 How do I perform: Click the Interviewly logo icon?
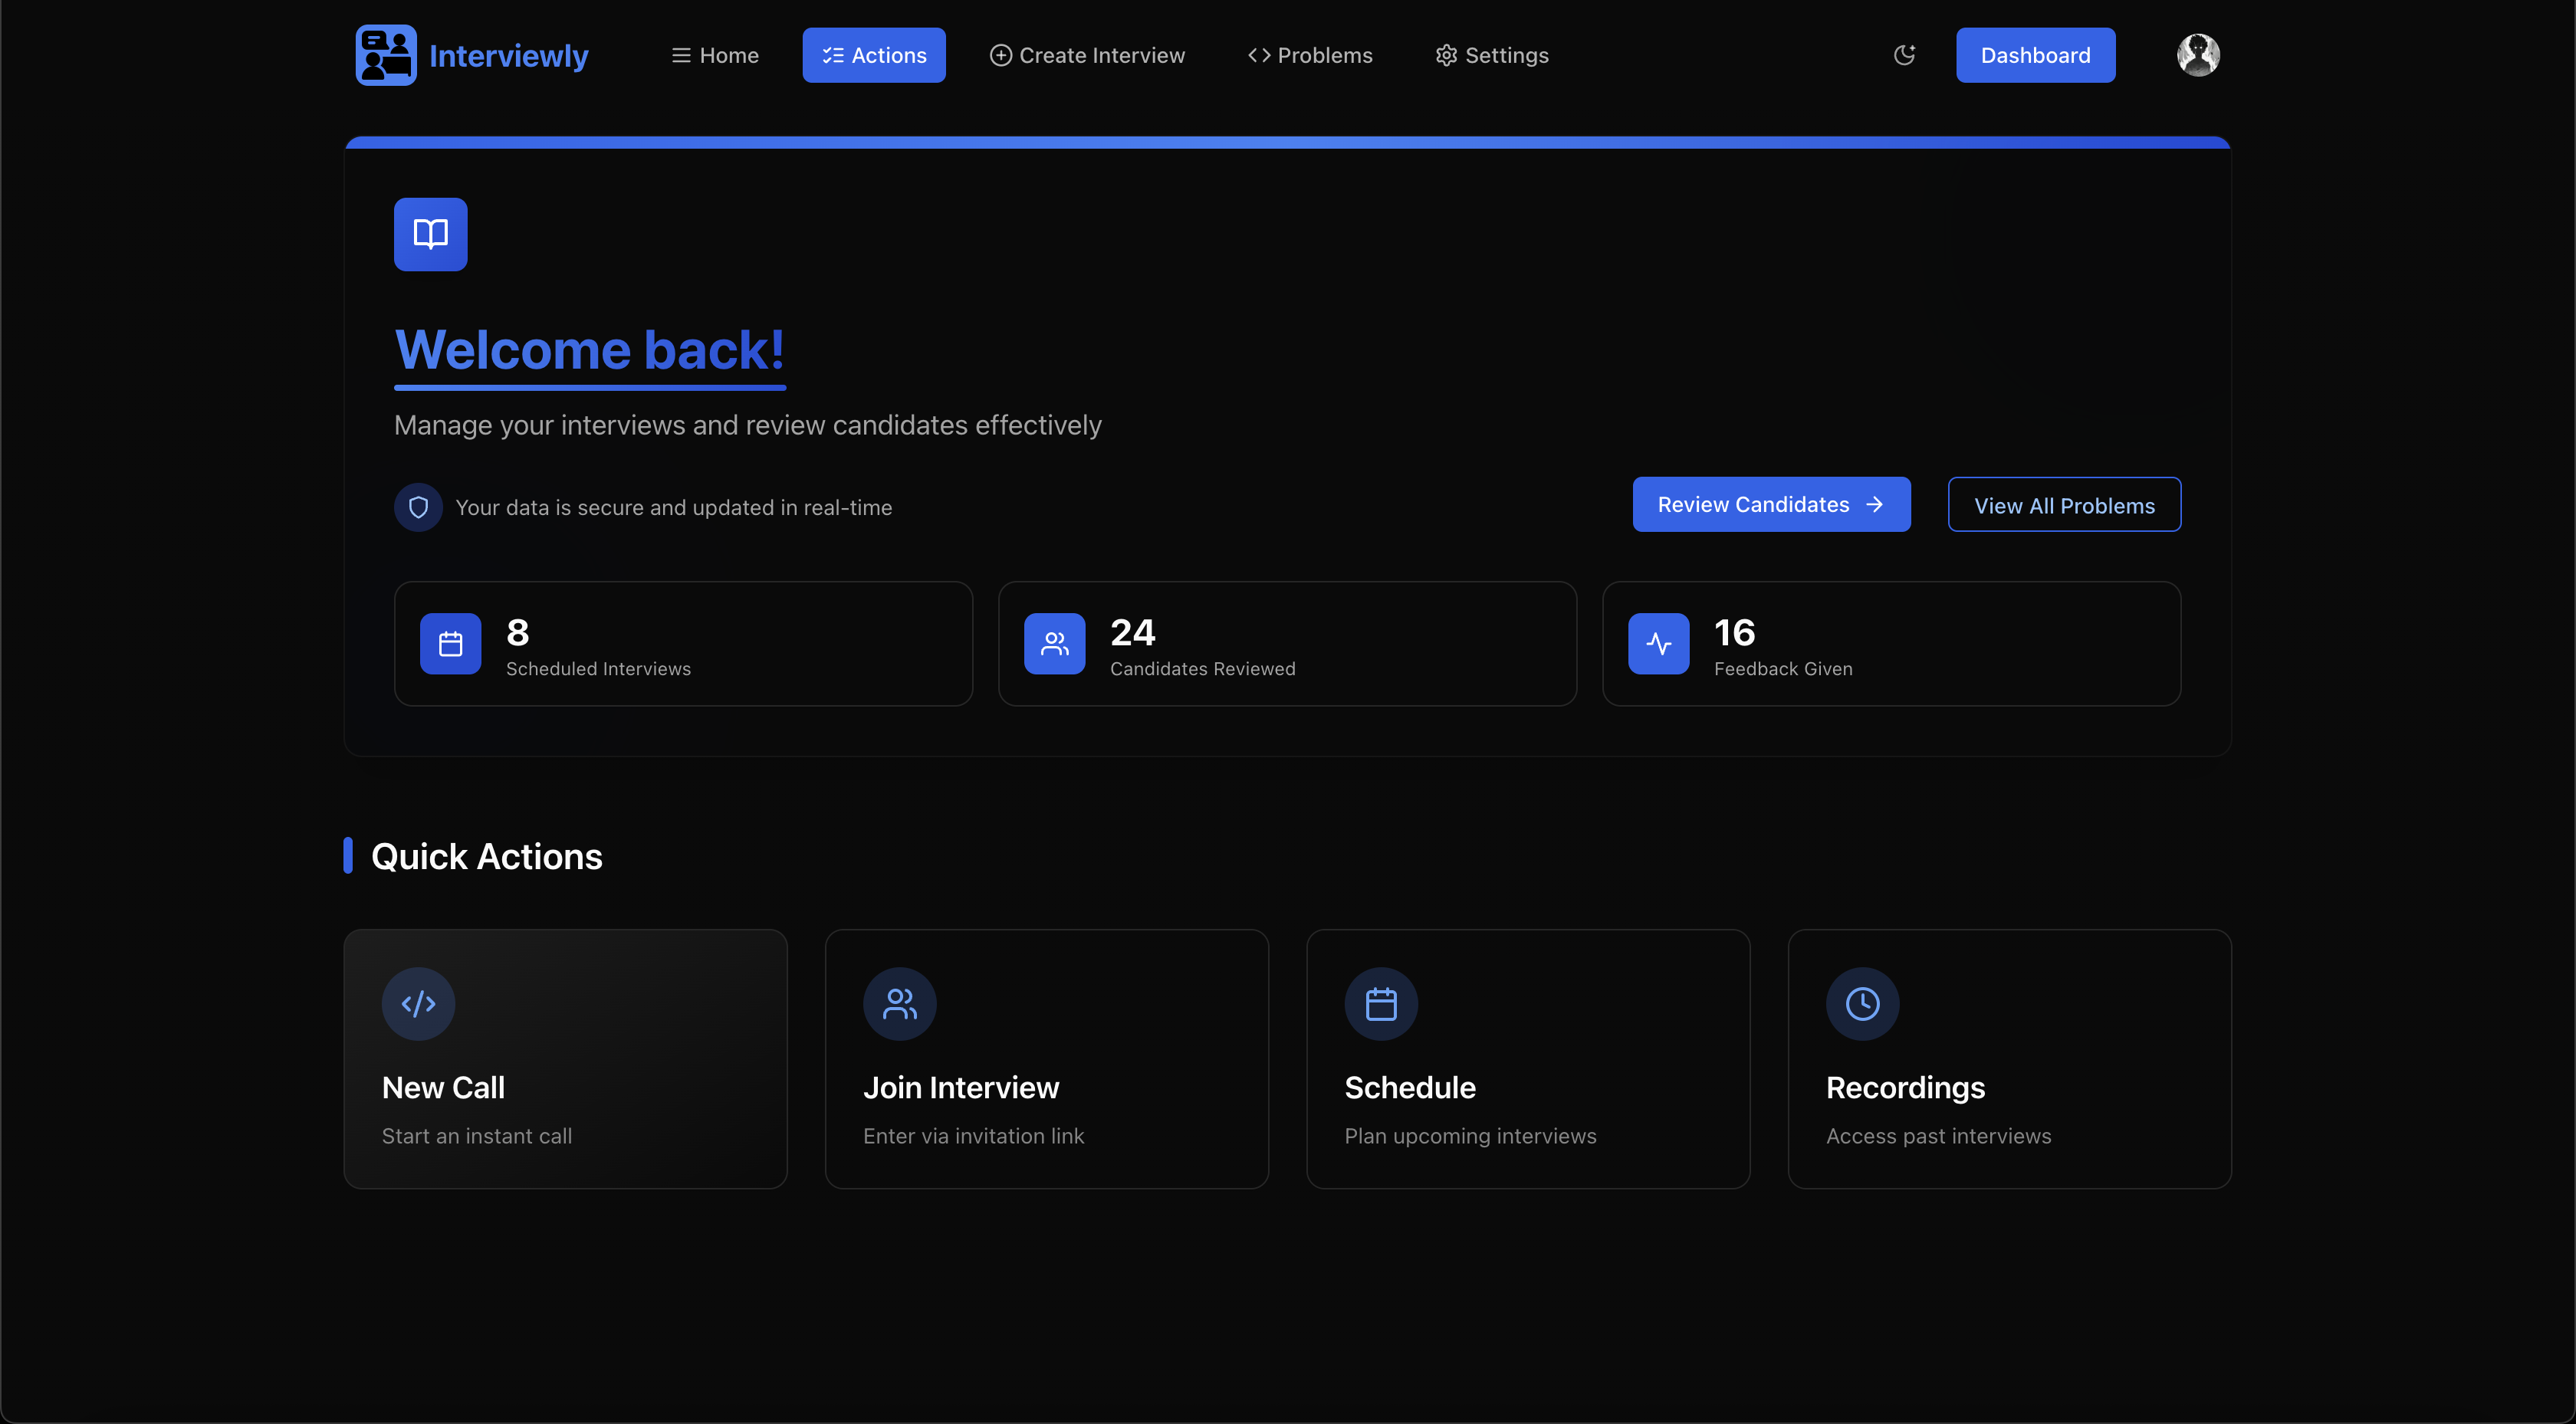[x=386, y=55]
